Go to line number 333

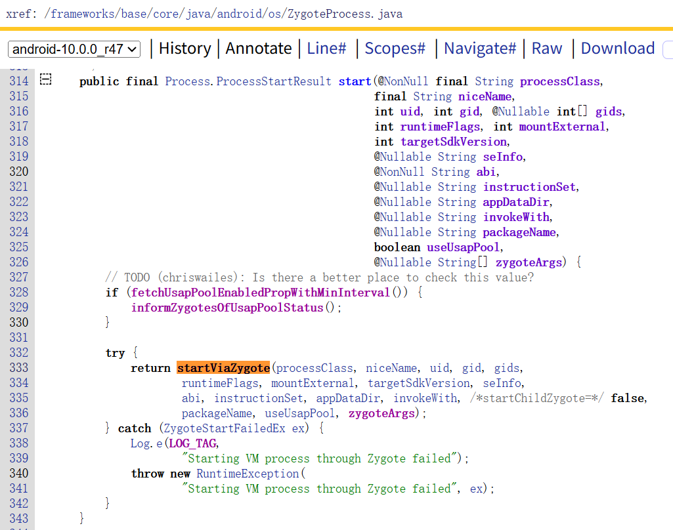(x=19, y=368)
